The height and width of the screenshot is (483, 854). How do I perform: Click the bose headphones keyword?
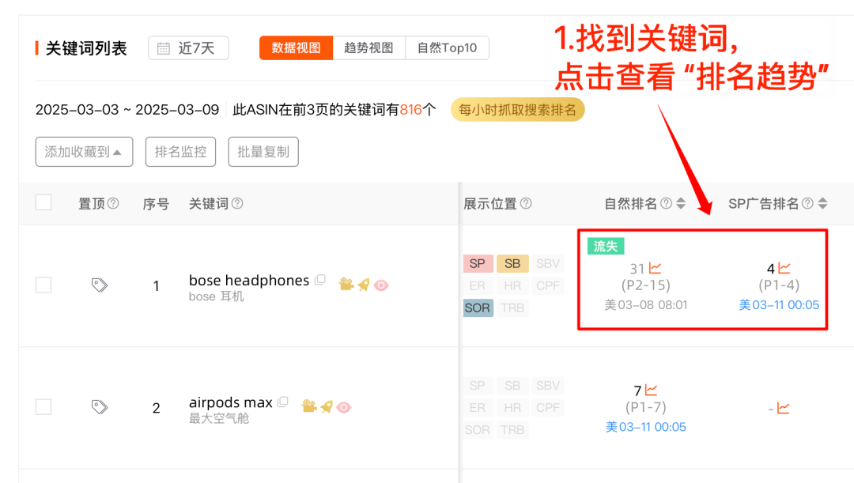pos(249,281)
